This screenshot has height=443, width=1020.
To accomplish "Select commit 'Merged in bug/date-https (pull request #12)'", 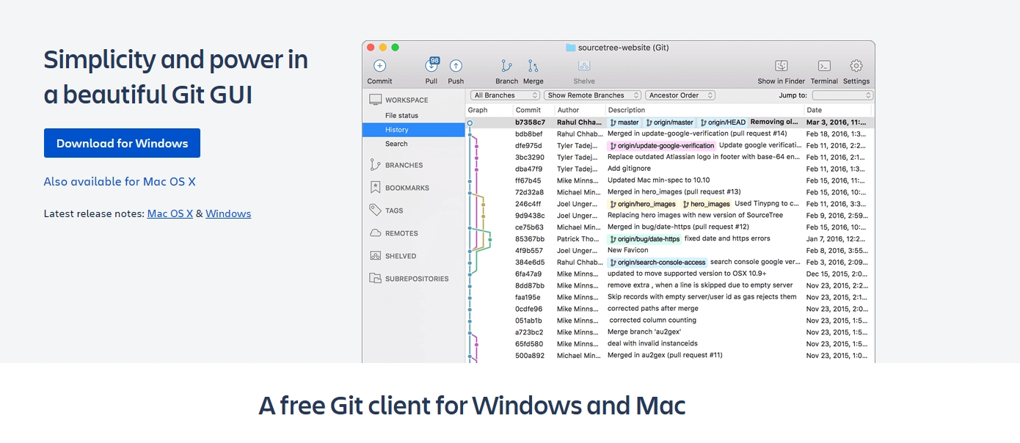I will (x=678, y=227).
